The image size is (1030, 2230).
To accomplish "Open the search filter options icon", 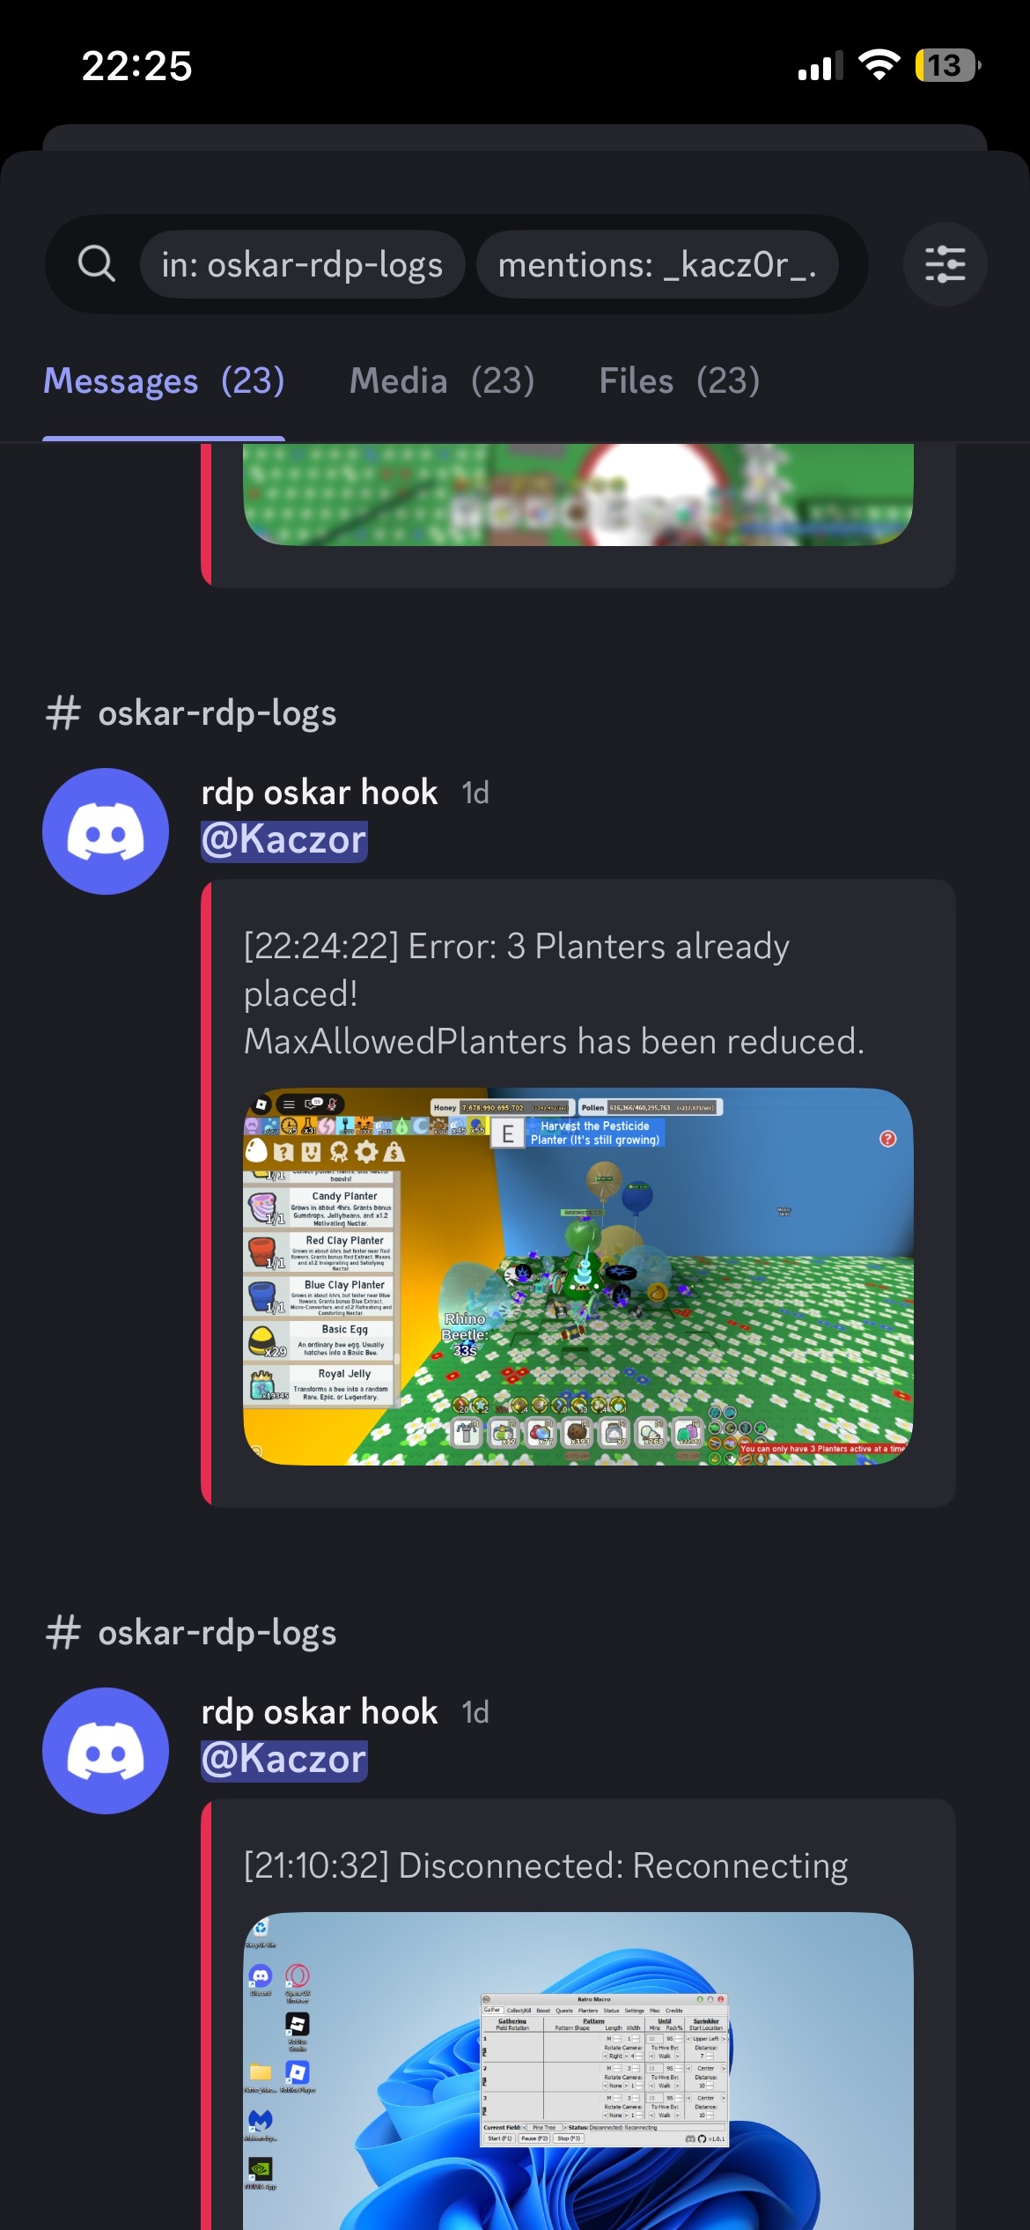I will 945,264.
